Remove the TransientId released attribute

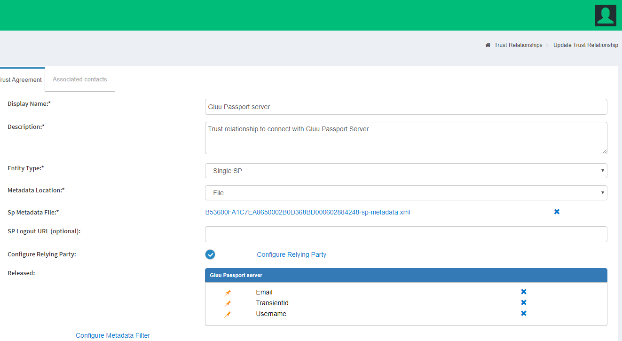point(523,303)
